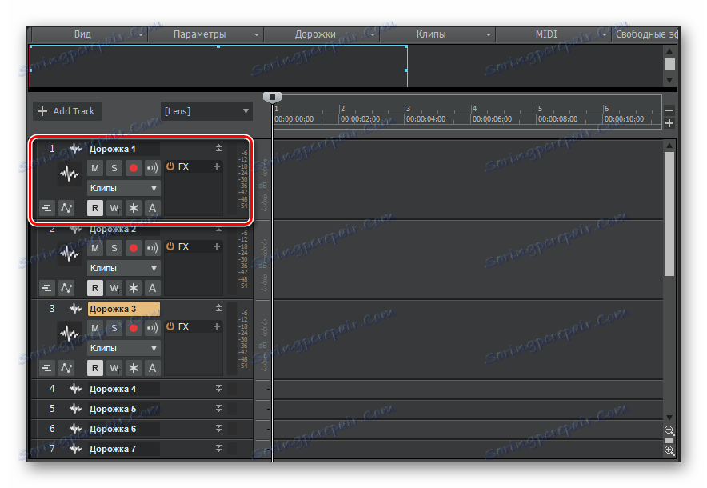Open Клипы dropdown on Дорожка 3
The image size is (707, 488).
(x=123, y=348)
